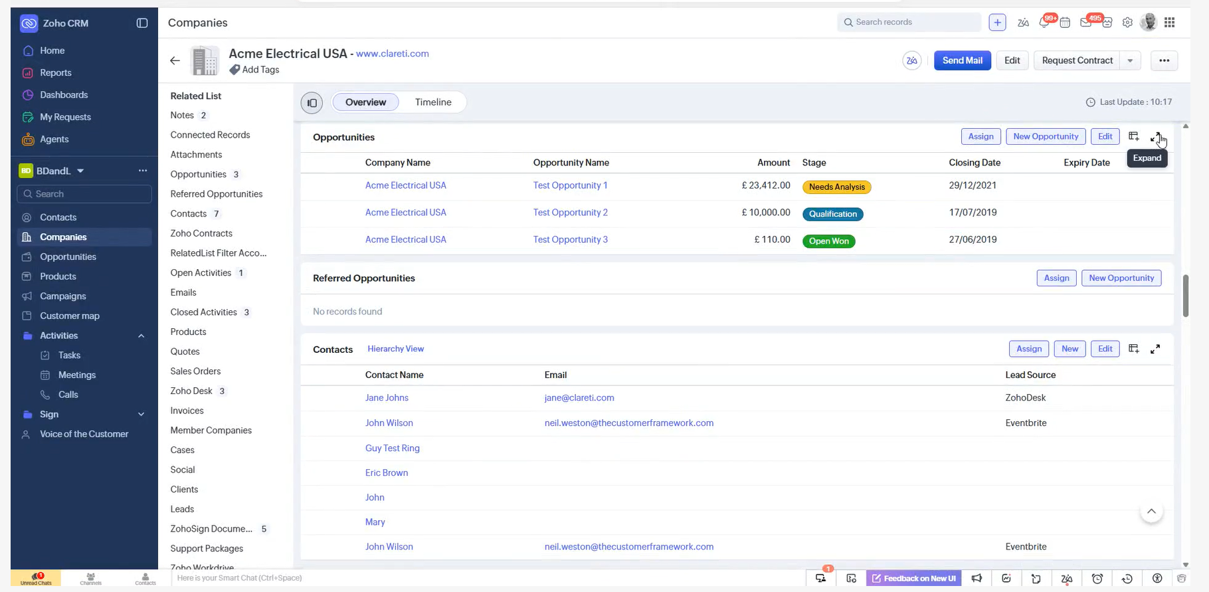Toggle the related list panel icon
1209x592 pixels.
tap(312, 103)
